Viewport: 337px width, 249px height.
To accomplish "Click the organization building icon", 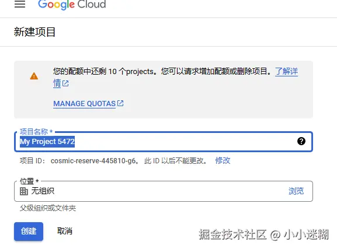I will tap(24, 191).
